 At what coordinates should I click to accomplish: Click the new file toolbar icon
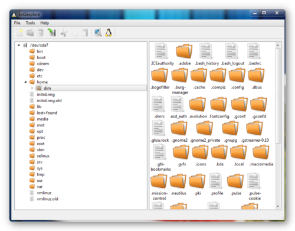(19, 32)
